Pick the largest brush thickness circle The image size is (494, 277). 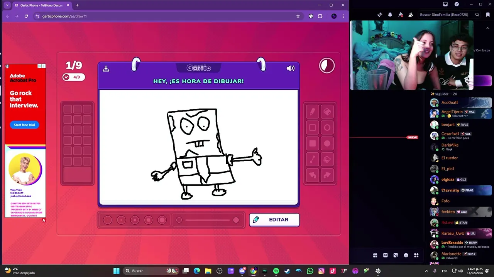[162, 220]
